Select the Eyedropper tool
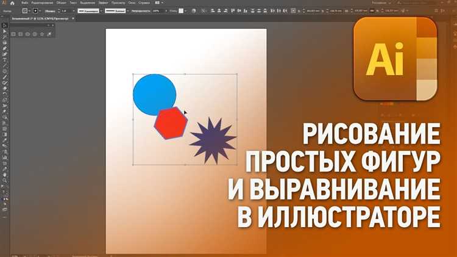 pyautogui.click(x=4, y=140)
